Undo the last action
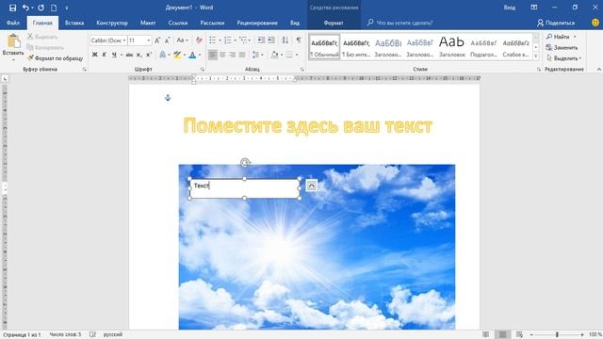The image size is (603, 339). click(x=25, y=8)
